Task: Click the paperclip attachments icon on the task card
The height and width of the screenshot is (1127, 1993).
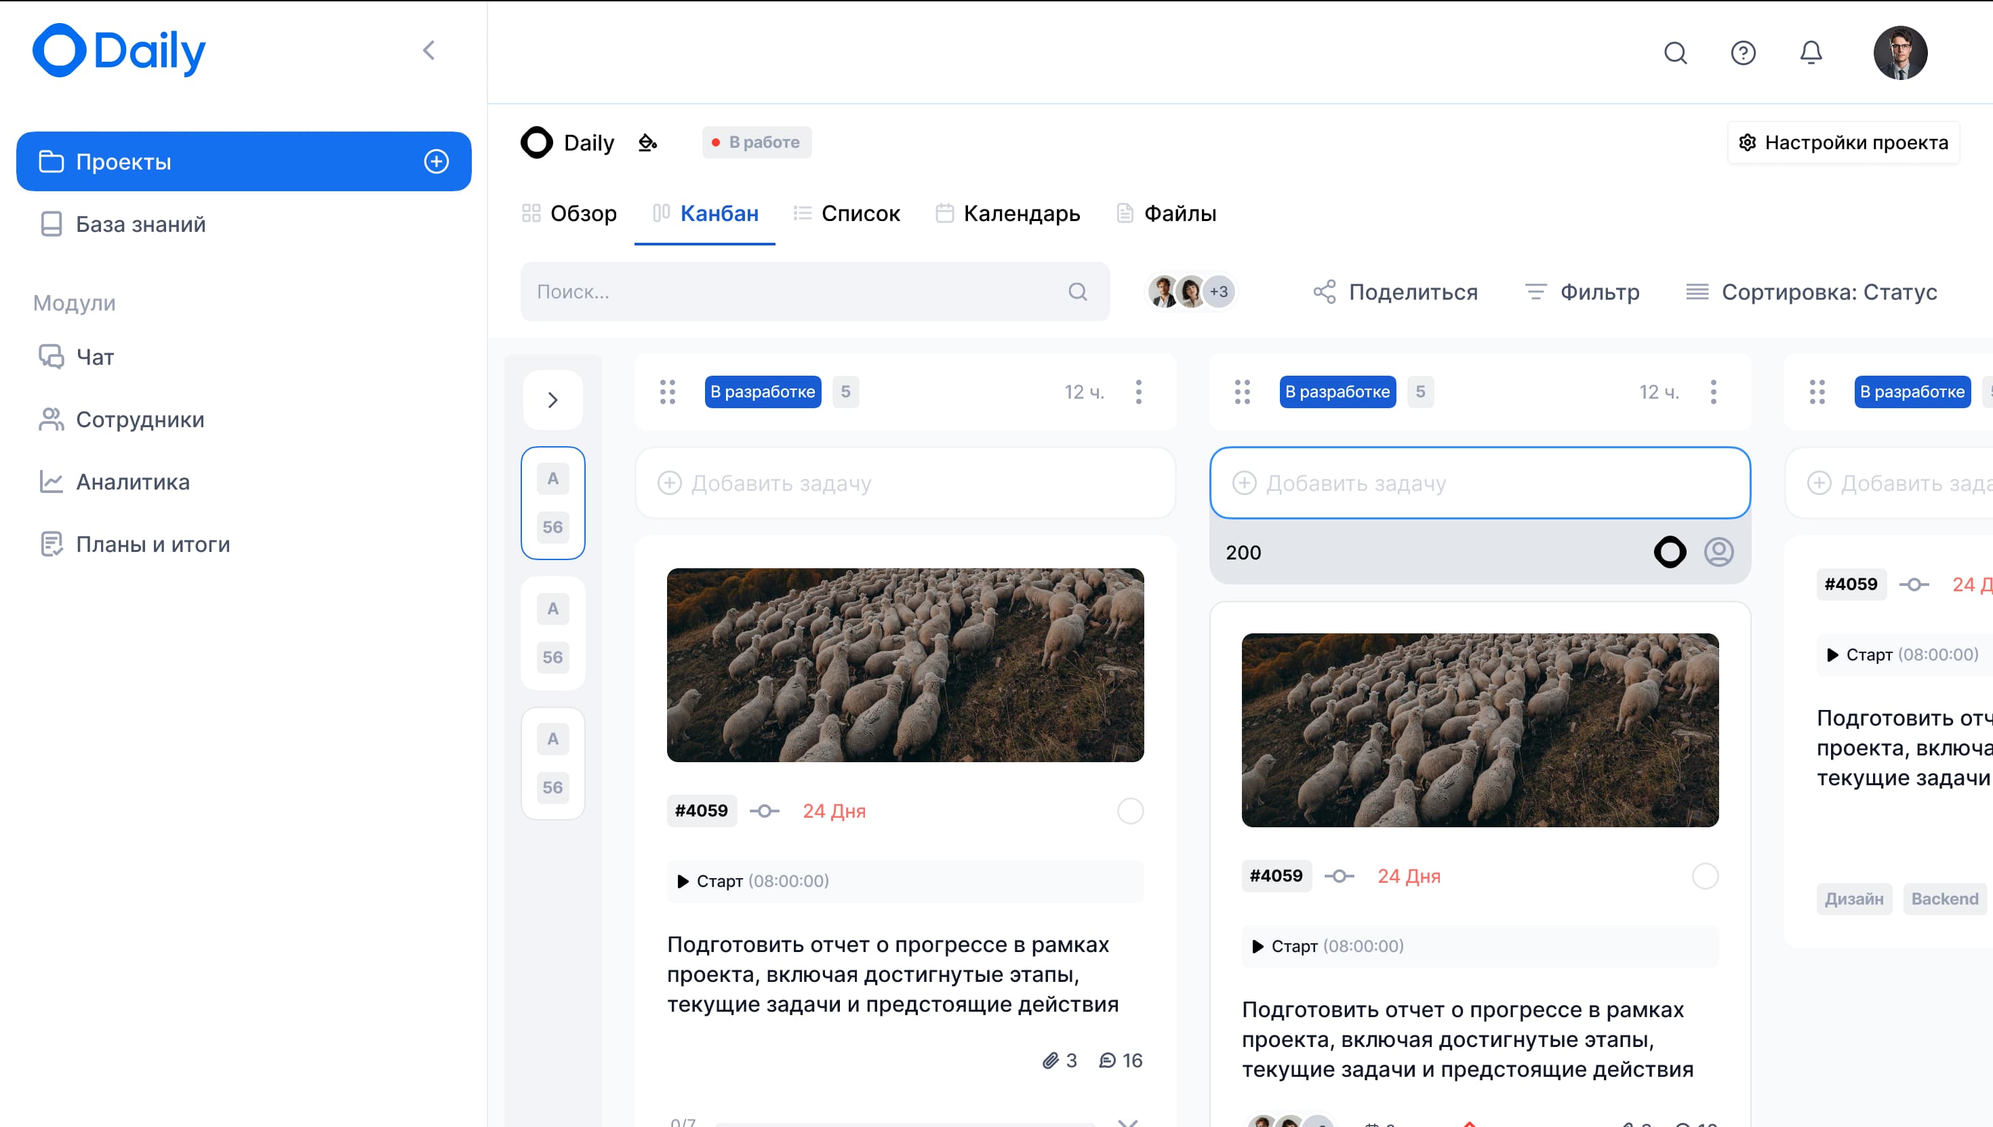Action: point(1052,1061)
